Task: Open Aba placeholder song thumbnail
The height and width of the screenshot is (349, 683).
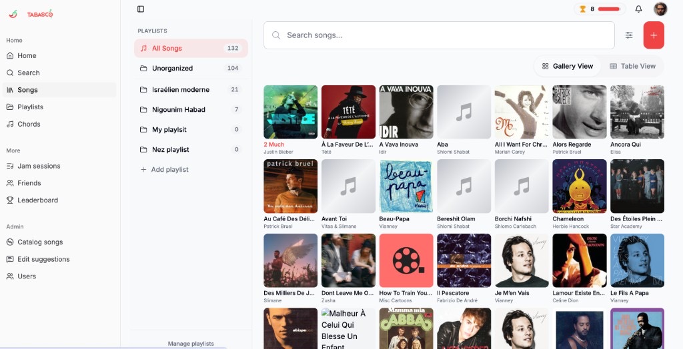Action: [464, 112]
